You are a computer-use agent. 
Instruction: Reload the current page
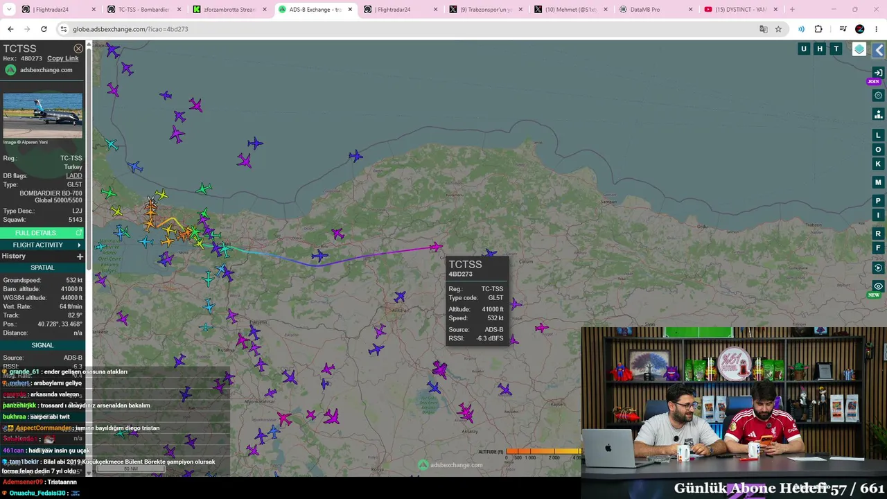tap(44, 29)
